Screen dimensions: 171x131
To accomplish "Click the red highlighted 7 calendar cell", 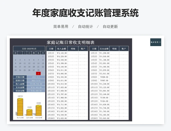I will tap(38, 73).
